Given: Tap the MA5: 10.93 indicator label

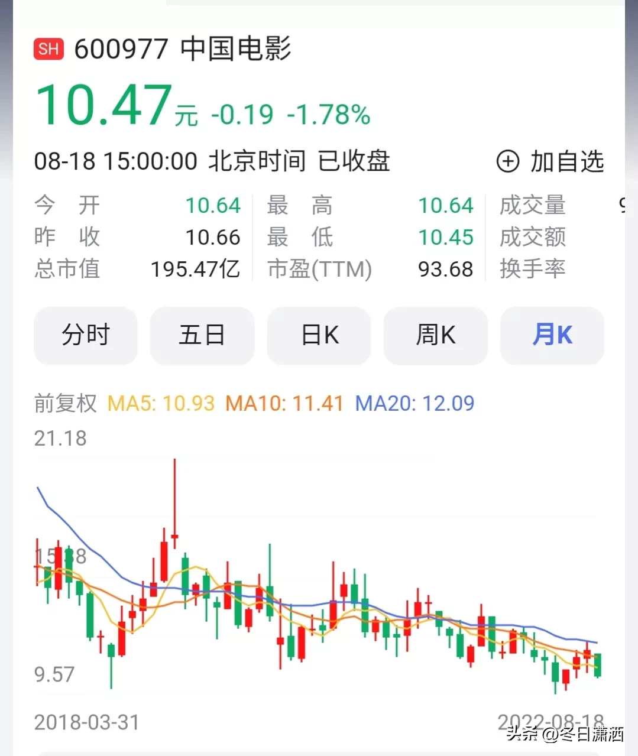Looking at the screenshot, I should 161,403.
